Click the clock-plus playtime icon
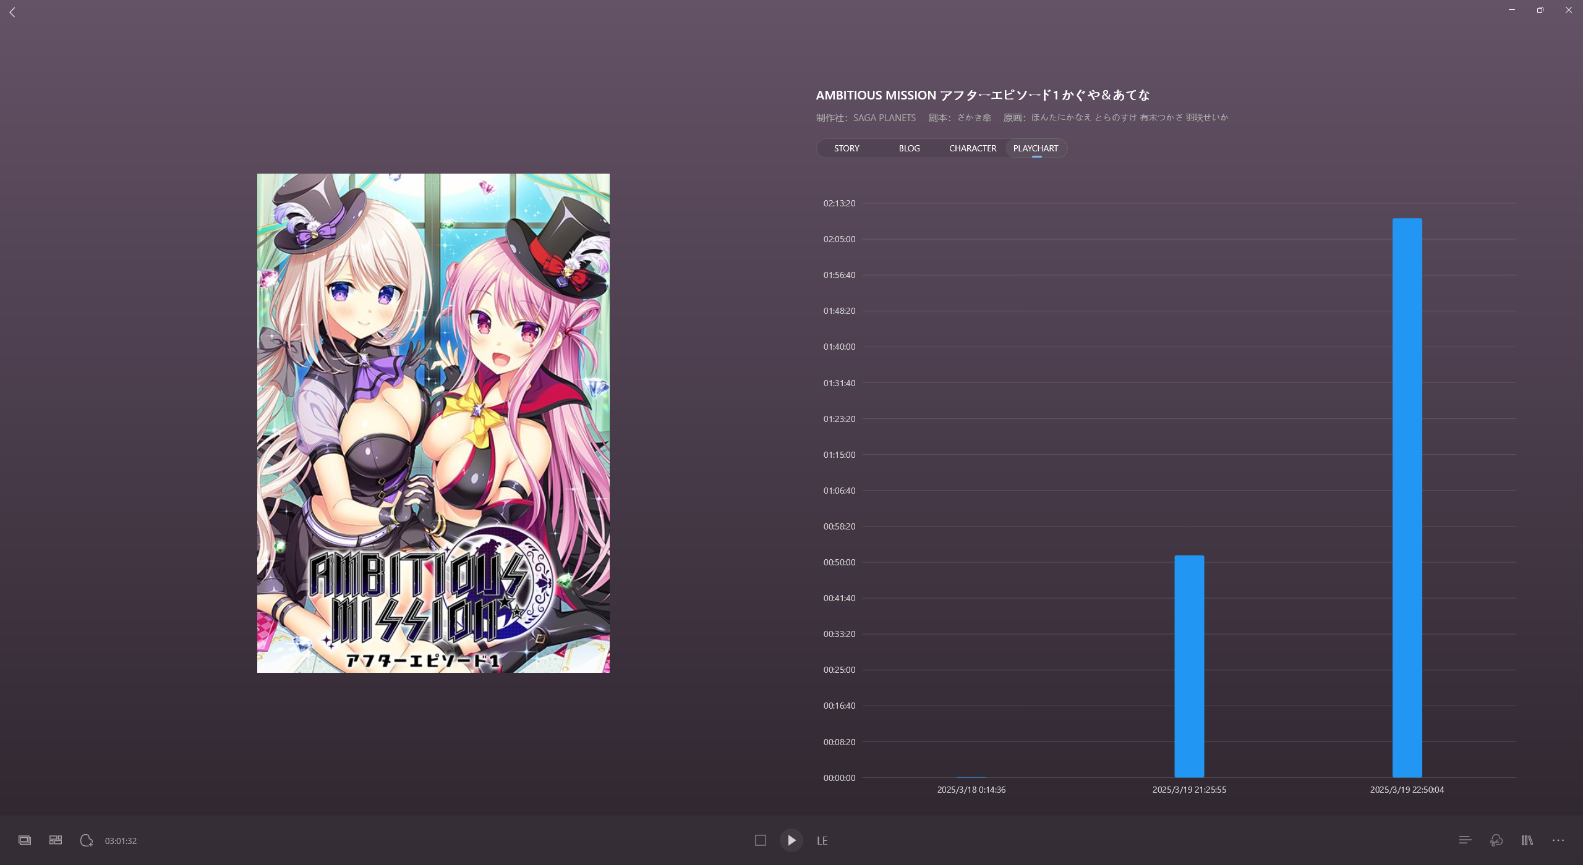The image size is (1583, 865). click(x=87, y=840)
